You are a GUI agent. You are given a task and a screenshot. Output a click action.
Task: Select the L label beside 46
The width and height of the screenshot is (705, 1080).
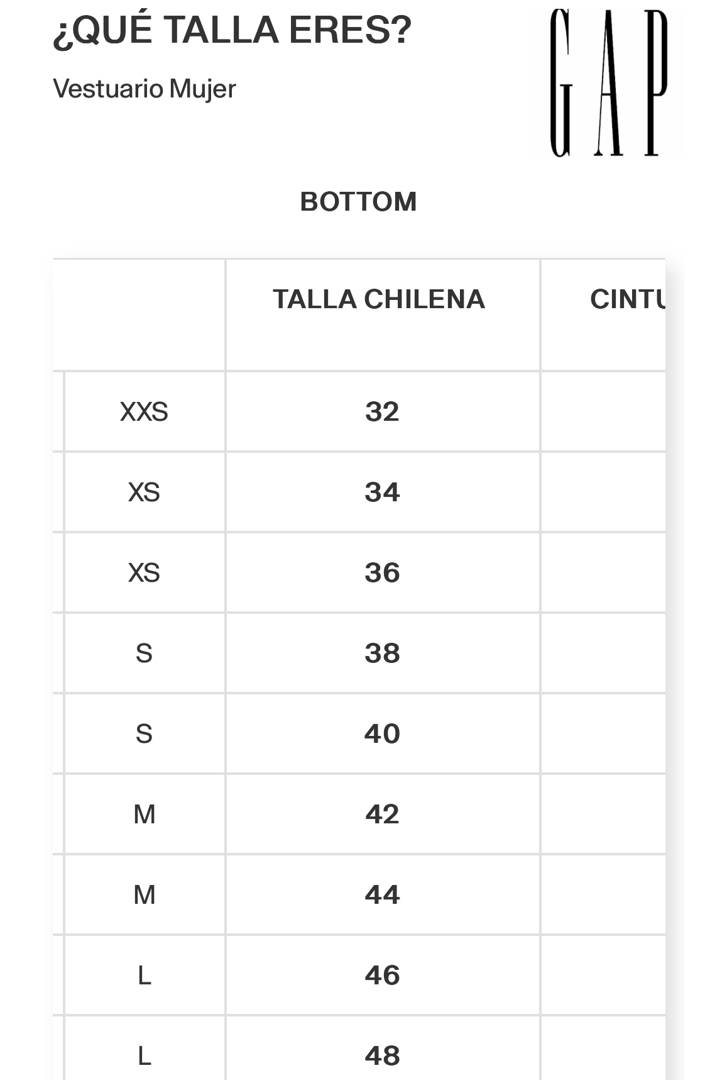click(145, 976)
